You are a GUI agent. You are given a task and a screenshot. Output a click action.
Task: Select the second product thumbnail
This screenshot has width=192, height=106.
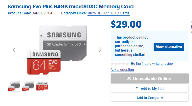point(28,86)
